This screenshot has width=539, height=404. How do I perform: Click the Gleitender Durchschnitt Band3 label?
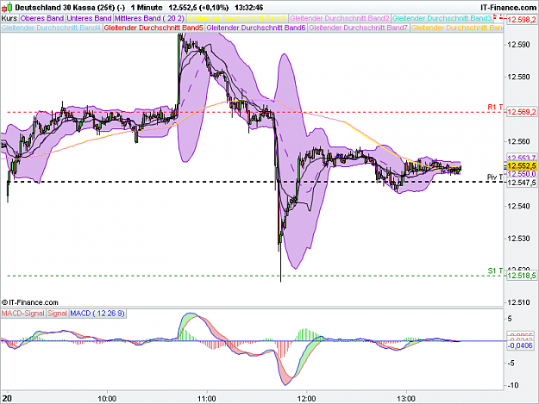442,18
